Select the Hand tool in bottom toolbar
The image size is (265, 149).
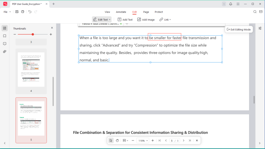coord(117,141)
